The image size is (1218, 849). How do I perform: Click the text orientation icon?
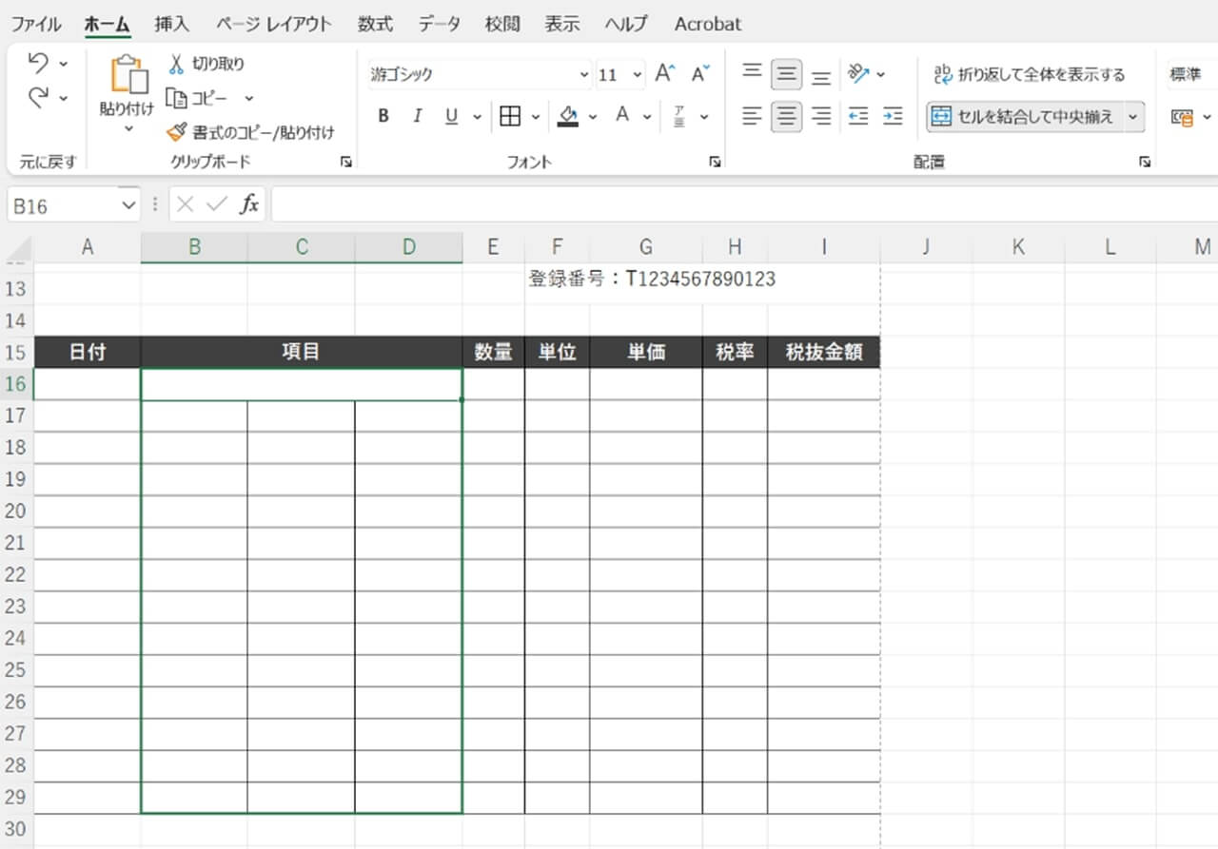(x=858, y=73)
